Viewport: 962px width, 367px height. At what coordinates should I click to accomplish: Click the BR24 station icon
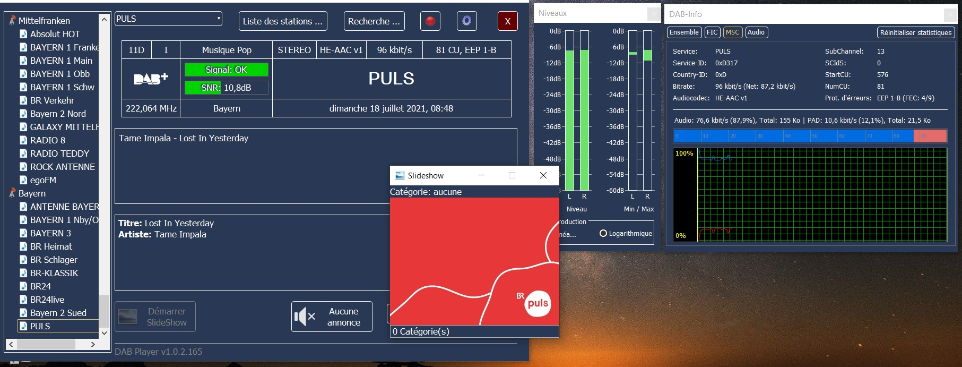point(23,286)
